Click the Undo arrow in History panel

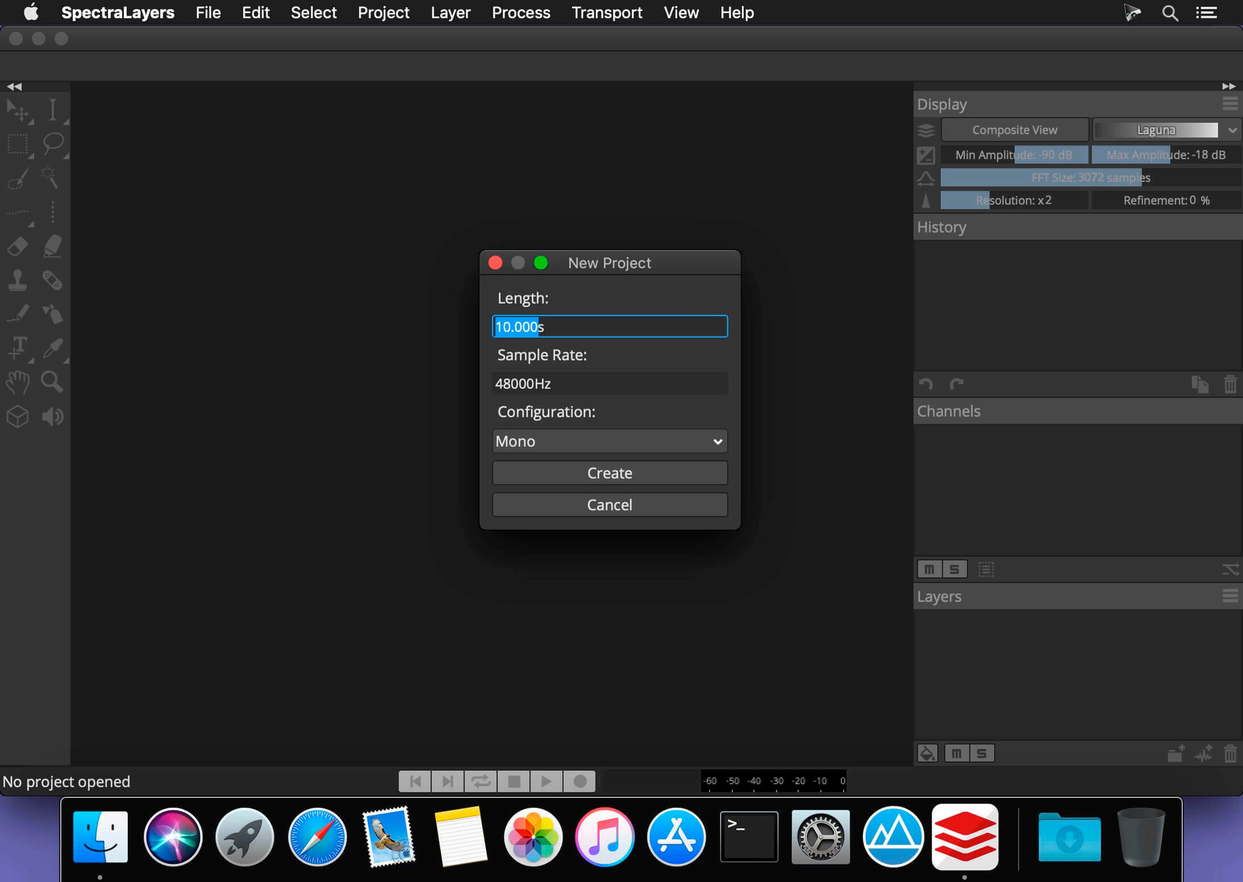point(926,385)
